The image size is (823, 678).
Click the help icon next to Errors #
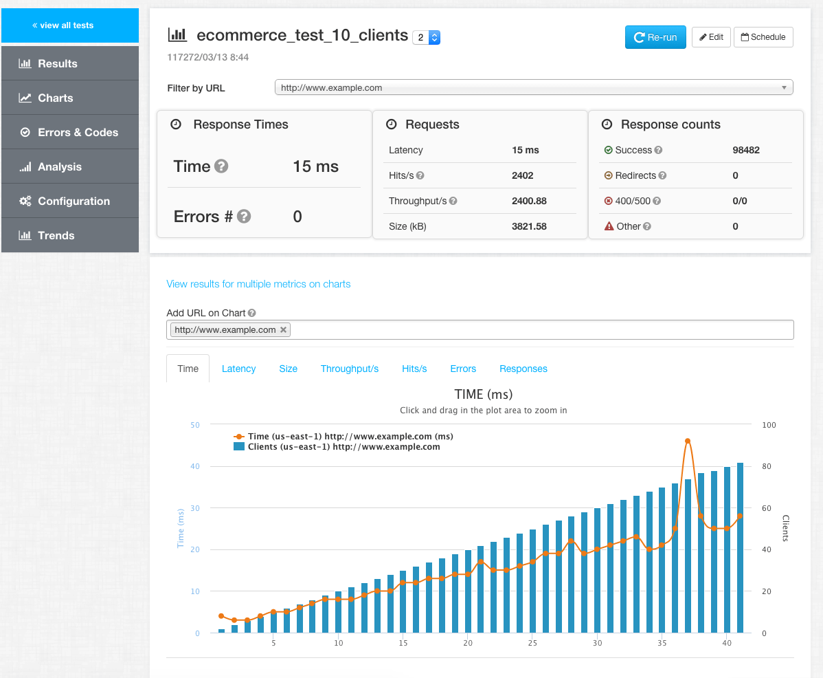coord(244,217)
